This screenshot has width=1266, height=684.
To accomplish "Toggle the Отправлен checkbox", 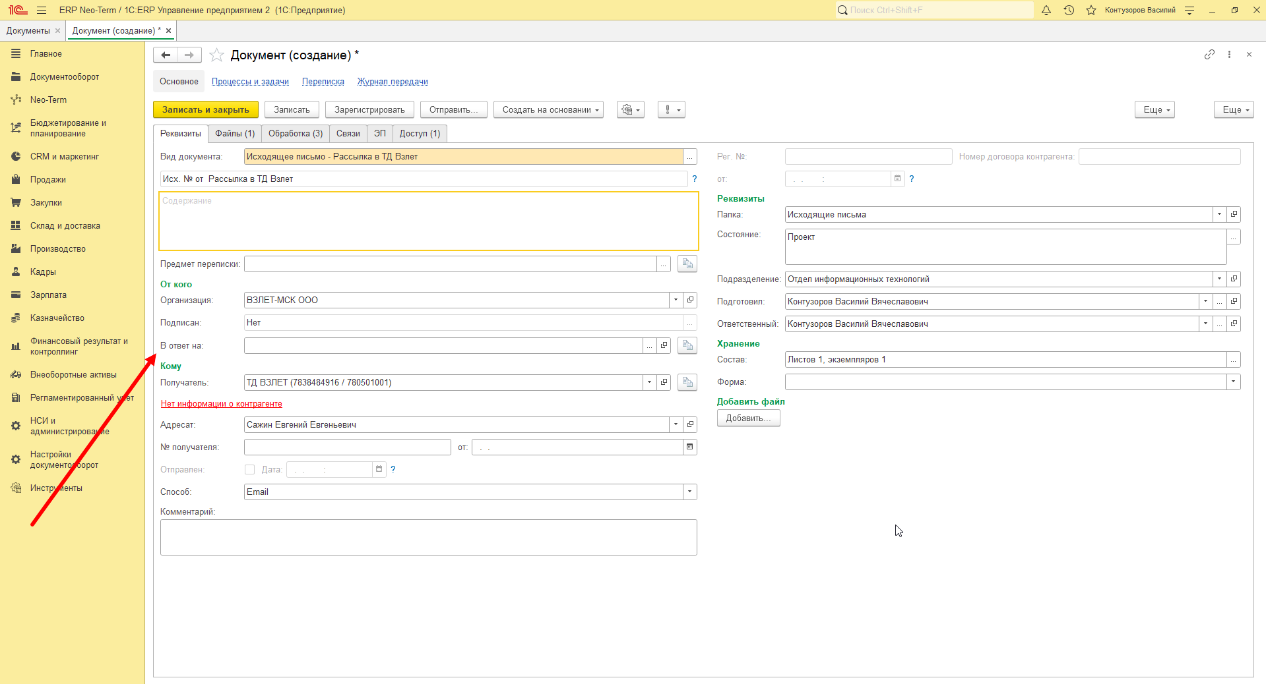I will pyautogui.click(x=249, y=469).
